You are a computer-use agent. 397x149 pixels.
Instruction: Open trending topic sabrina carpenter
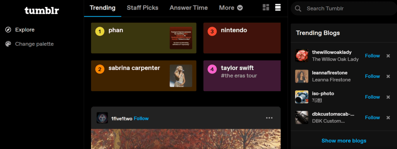point(134,68)
